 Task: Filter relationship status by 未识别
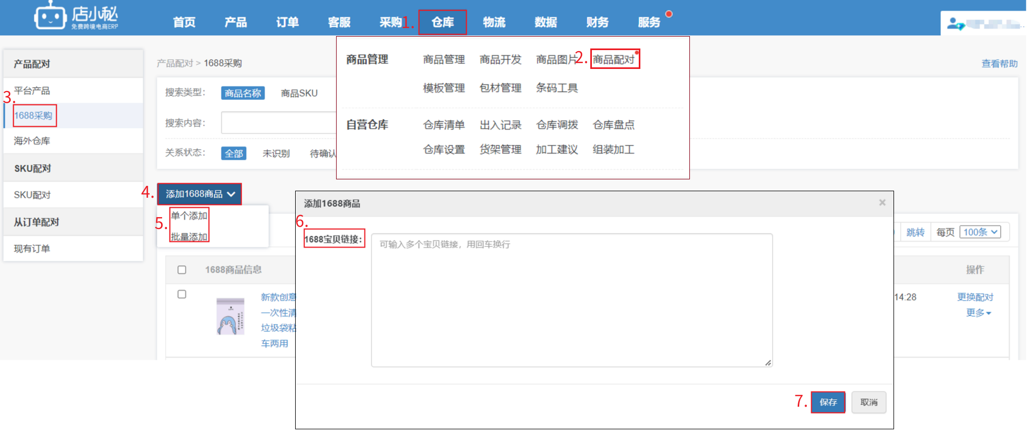pos(276,154)
